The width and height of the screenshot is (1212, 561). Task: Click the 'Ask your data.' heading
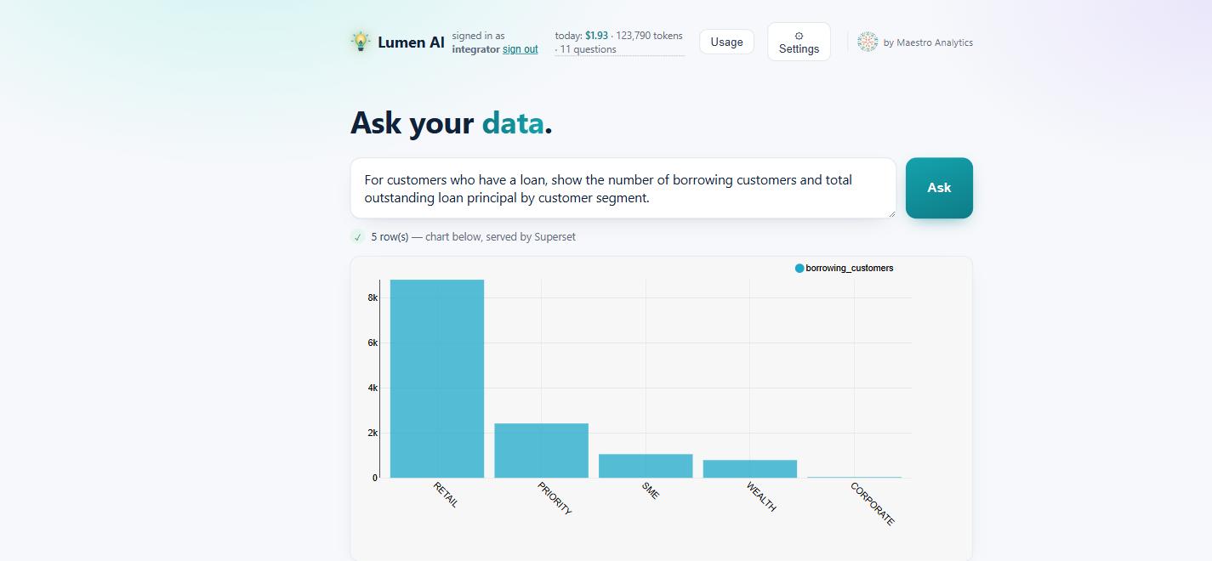pyautogui.click(x=452, y=123)
